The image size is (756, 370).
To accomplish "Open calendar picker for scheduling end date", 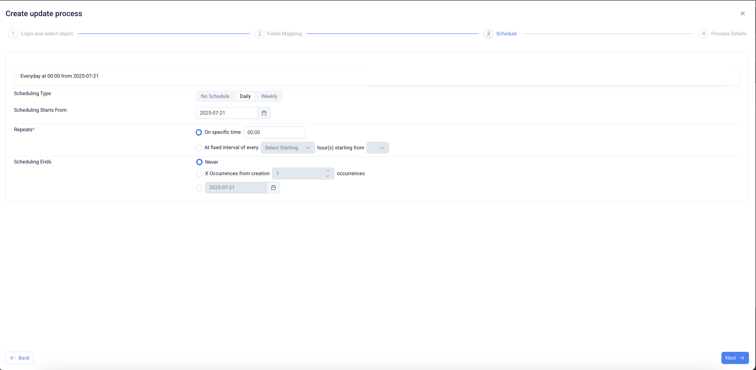I will (x=273, y=188).
